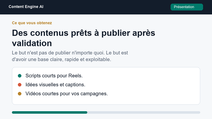Click the Présentation button
Viewport: 212px width, 119px height.
coord(187,7)
